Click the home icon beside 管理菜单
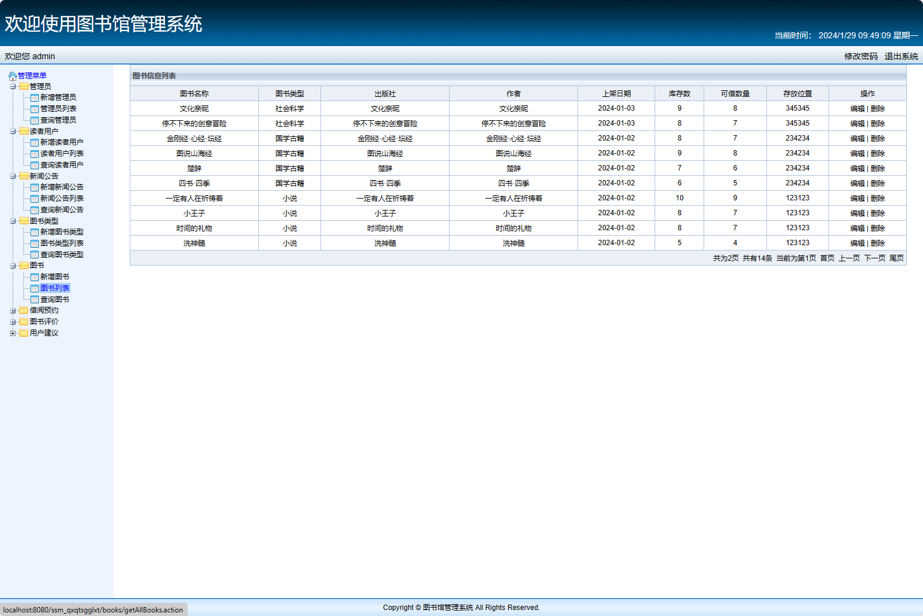Viewport: 923px width, 616px height. click(x=13, y=76)
